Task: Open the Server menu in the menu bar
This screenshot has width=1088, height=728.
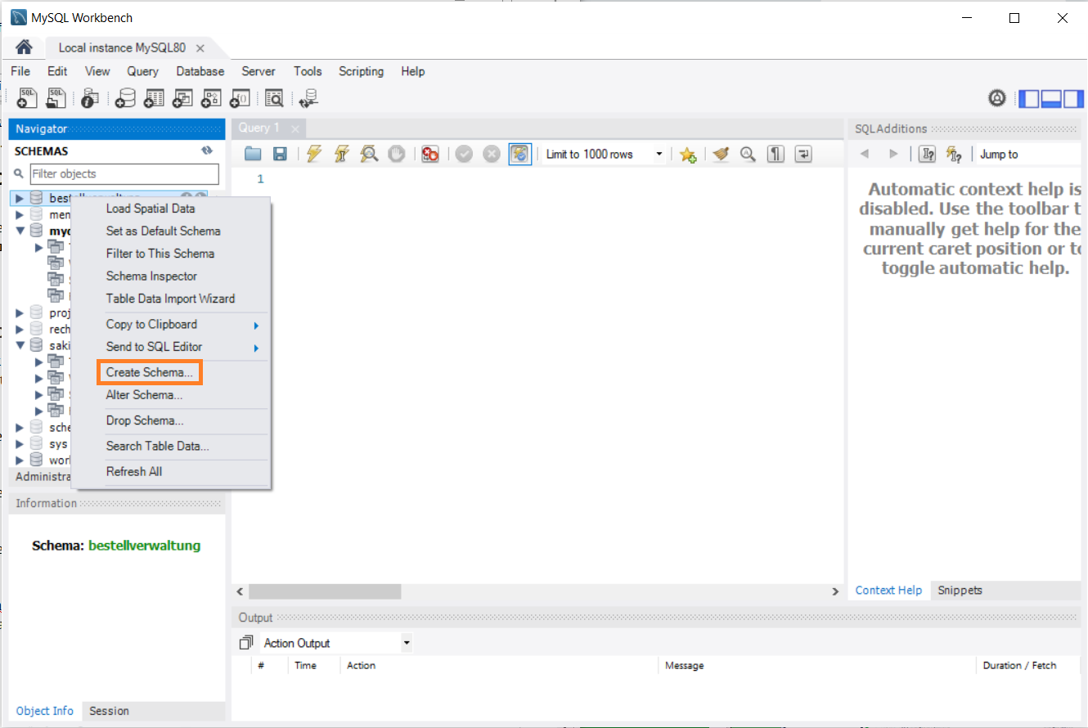Action: tap(258, 71)
